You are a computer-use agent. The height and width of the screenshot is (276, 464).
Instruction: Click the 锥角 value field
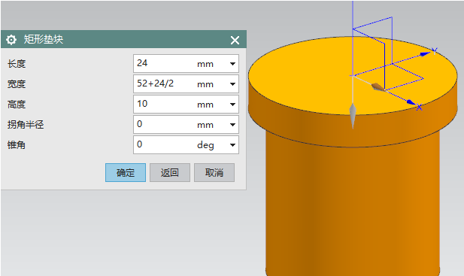click(186, 145)
